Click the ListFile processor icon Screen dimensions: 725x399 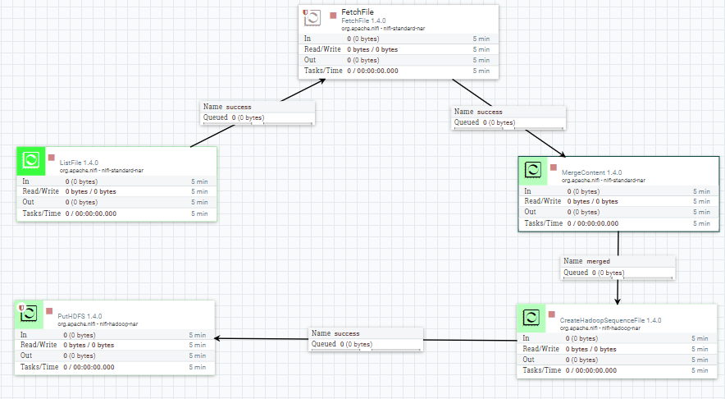click(31, 161)
